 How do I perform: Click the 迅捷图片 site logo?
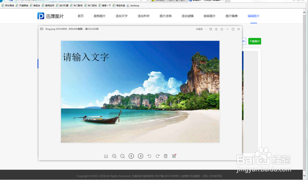tap(51, 16)
